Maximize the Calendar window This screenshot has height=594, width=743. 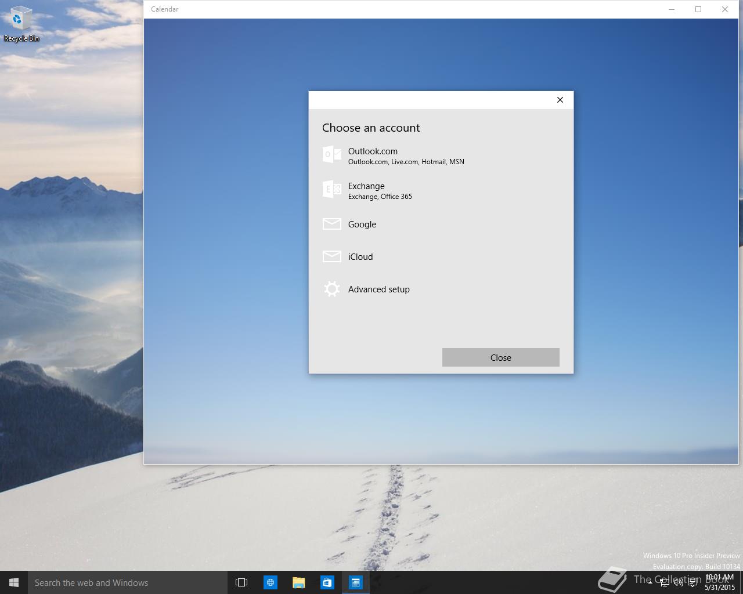(x=698, y=9)
